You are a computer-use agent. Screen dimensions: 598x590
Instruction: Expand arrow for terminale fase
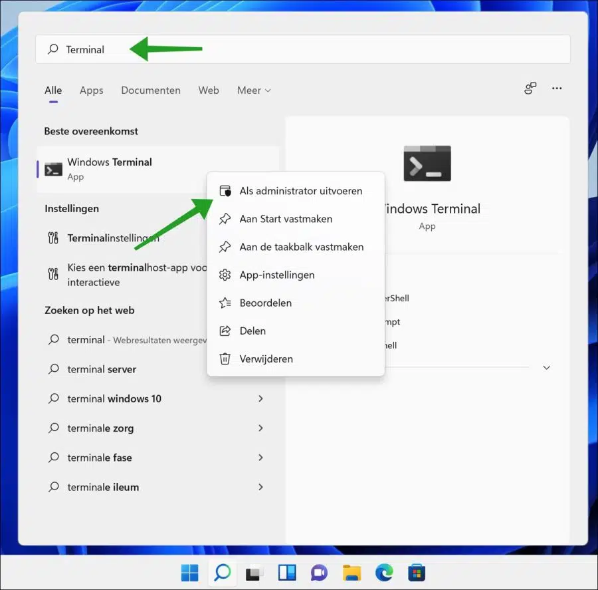261,458
